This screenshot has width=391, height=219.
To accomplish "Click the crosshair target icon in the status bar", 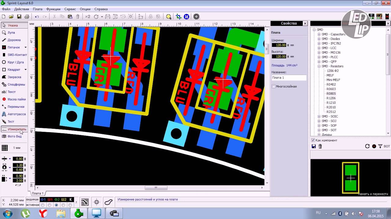I will coord(97,202).
